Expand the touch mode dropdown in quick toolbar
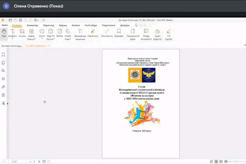This screenshot has height=164, width=246. pyautogui.click(x=38, y=20)
